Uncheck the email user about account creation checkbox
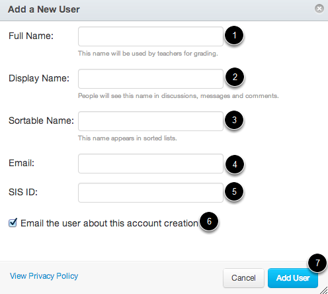328x294 pixels. [13, 222]
